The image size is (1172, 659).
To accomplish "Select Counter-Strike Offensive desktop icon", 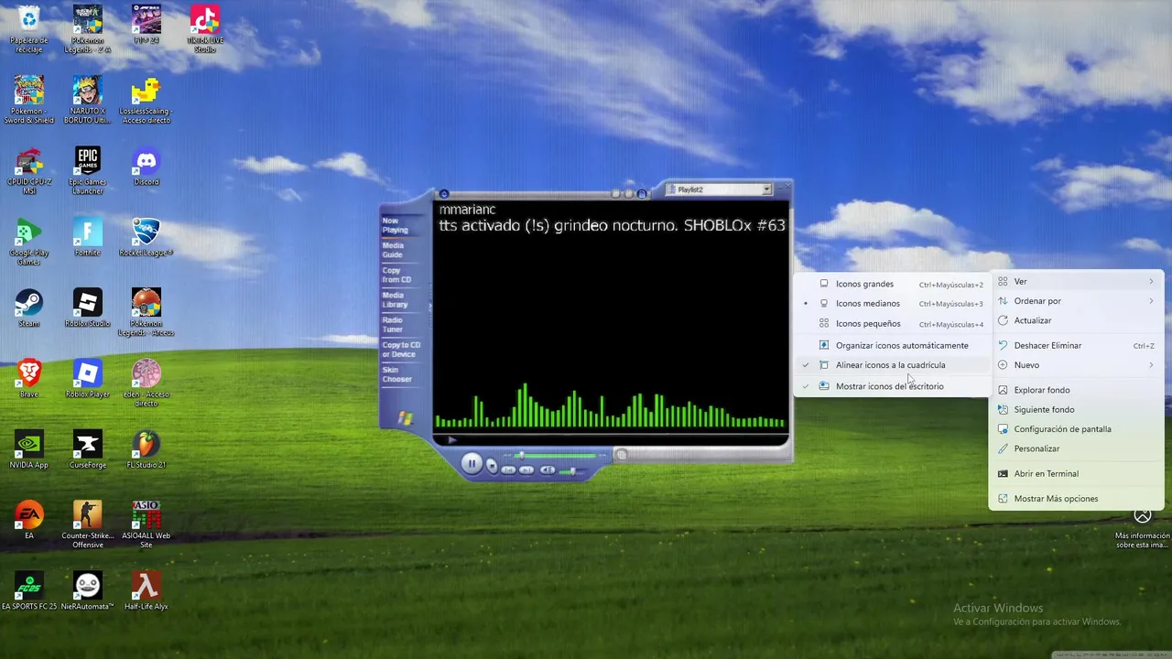I will pyautogui.click(x=87, y=524).
